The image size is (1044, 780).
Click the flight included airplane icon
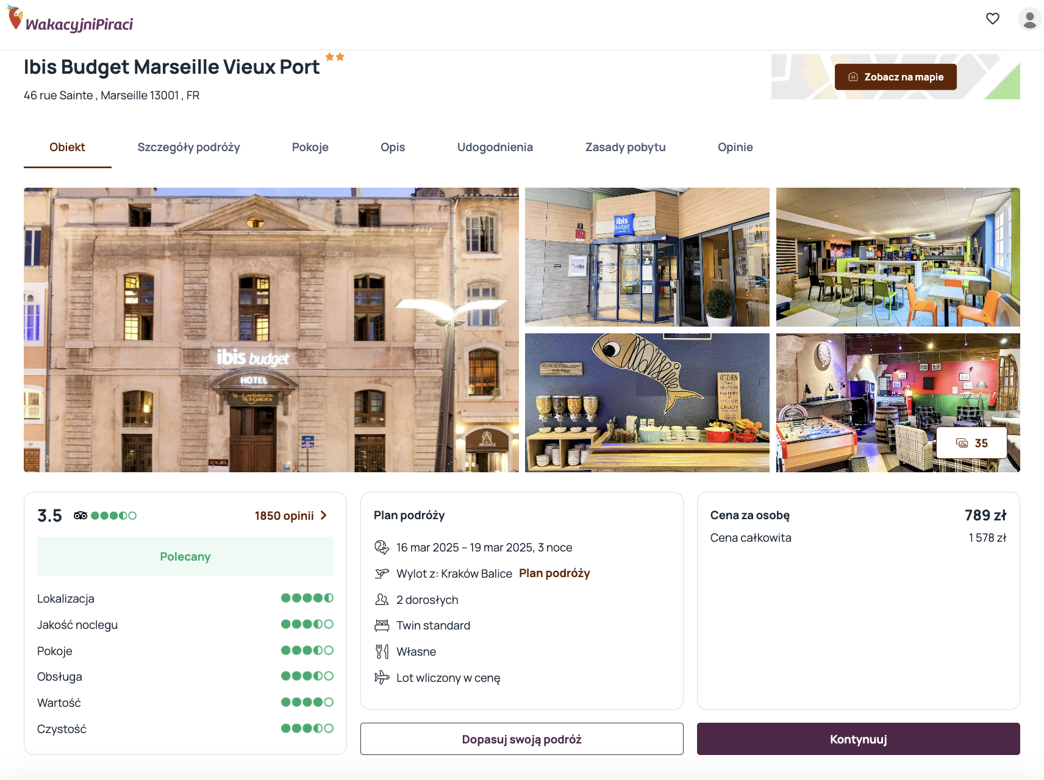pos(382,678)
